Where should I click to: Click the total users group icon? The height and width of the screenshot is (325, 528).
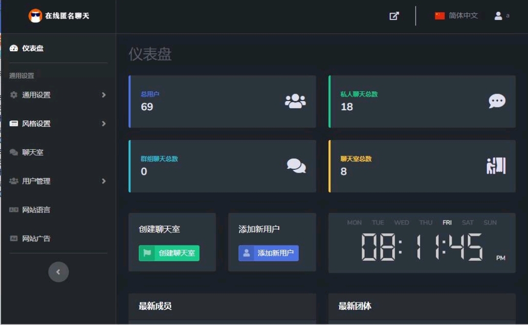[x=295, y=101]
